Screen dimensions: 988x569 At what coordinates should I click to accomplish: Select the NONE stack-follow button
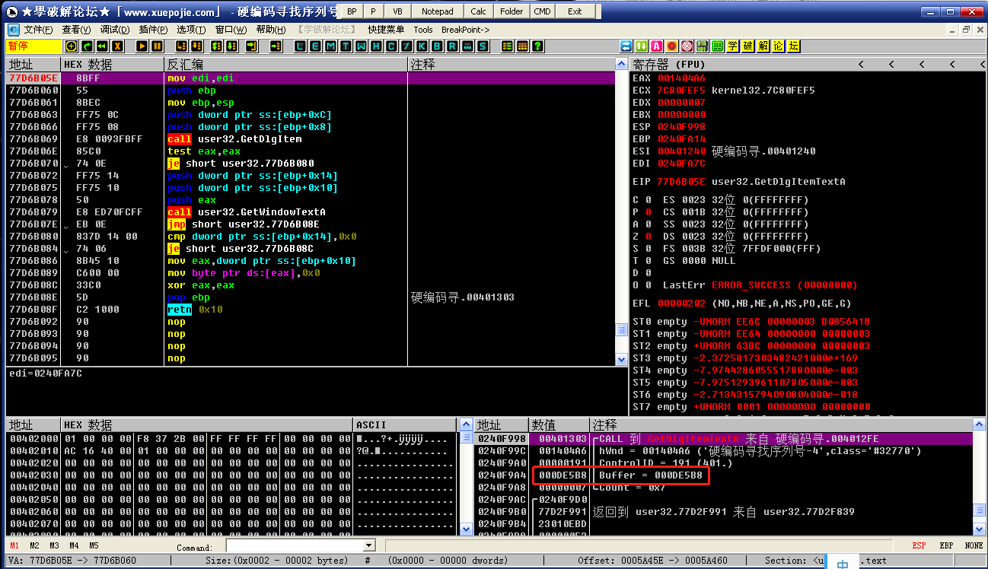[974, 545]
